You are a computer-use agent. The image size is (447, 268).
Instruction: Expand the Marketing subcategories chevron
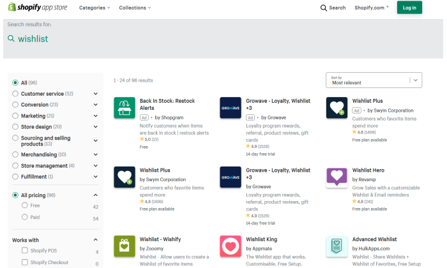pos(96,115)
